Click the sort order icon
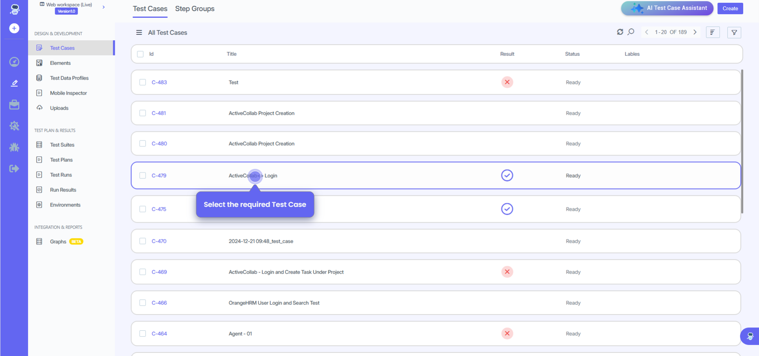Viewport: 759px width, 356px height. pyautogui.click(x=712, y=32)
